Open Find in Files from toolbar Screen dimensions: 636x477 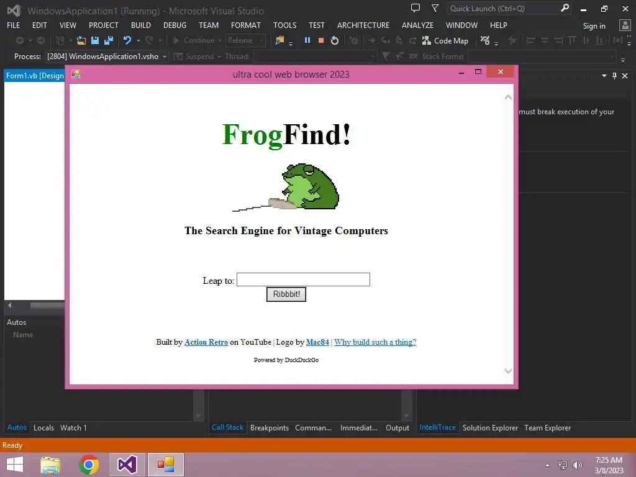pos(279,40)
